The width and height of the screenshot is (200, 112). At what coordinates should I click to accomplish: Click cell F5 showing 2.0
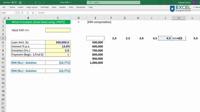[111, 38]
